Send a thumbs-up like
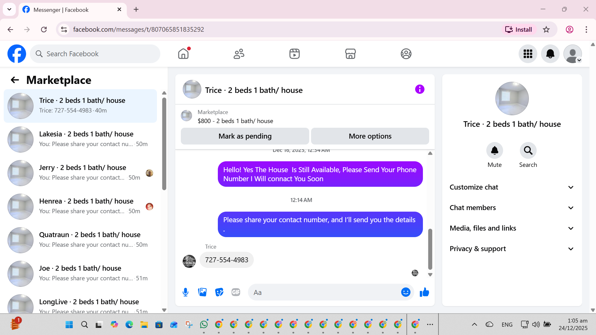This screenshot has width=596, height=335. (x=424, y=292)
